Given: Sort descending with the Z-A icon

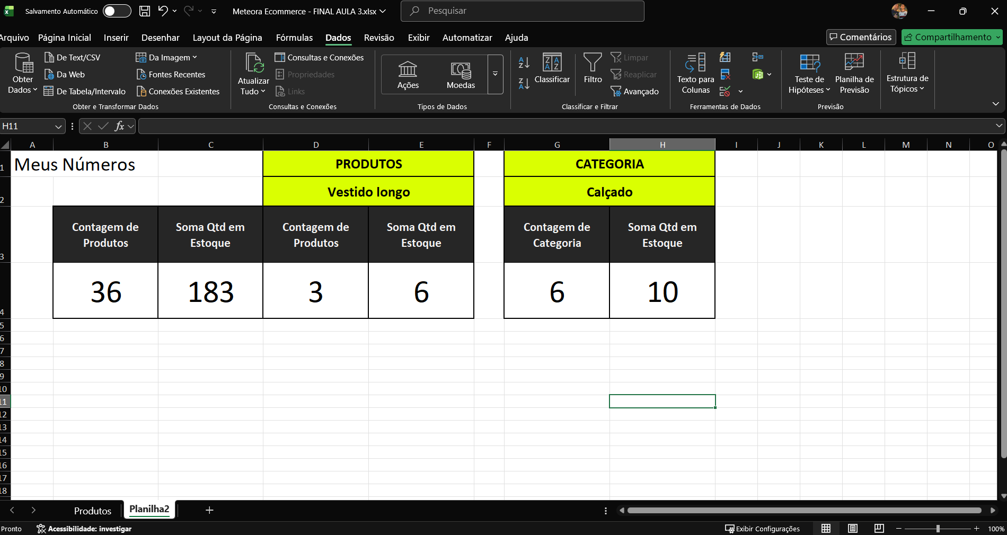Looking at the screenshot, I should coord(524,83).
